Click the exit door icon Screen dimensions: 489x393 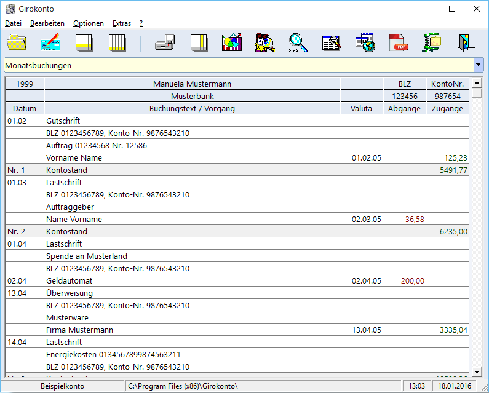coord(466,42)
